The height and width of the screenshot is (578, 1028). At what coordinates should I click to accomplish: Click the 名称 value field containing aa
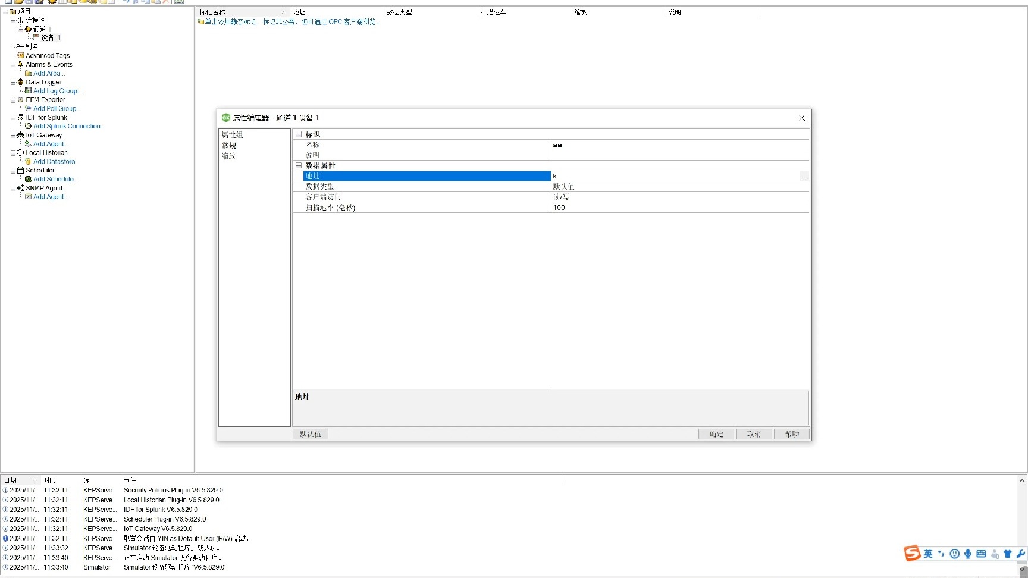[680, 145]
